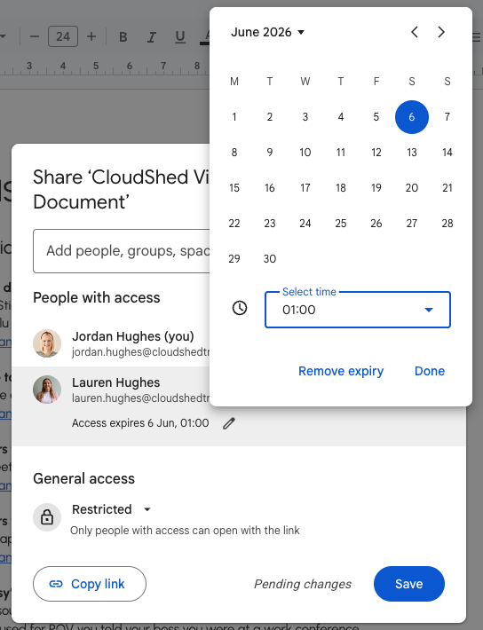
Task: Click the 'Access expires 6 Jun, 01:00' text
Action: click(140, 423)
